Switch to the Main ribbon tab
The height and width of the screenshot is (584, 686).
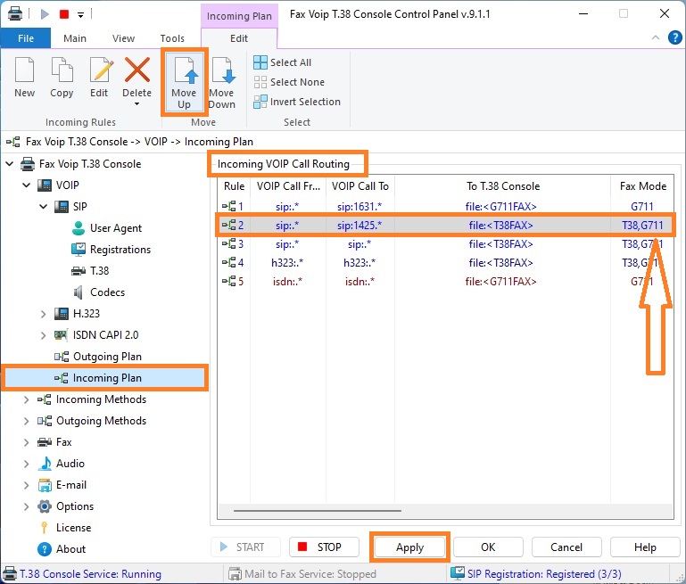pyautogui.click(x=75, y=38)
